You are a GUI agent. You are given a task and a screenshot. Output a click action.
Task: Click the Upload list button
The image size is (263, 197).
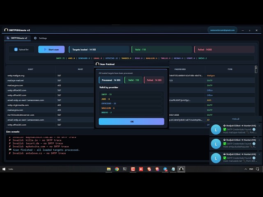click(21, 49)
